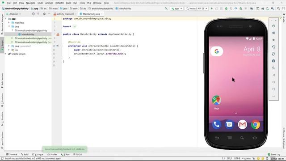This screenshot has height=161, width=286.
Task: Hide the Project panel with minus icon
Action: tap(49, 14)
